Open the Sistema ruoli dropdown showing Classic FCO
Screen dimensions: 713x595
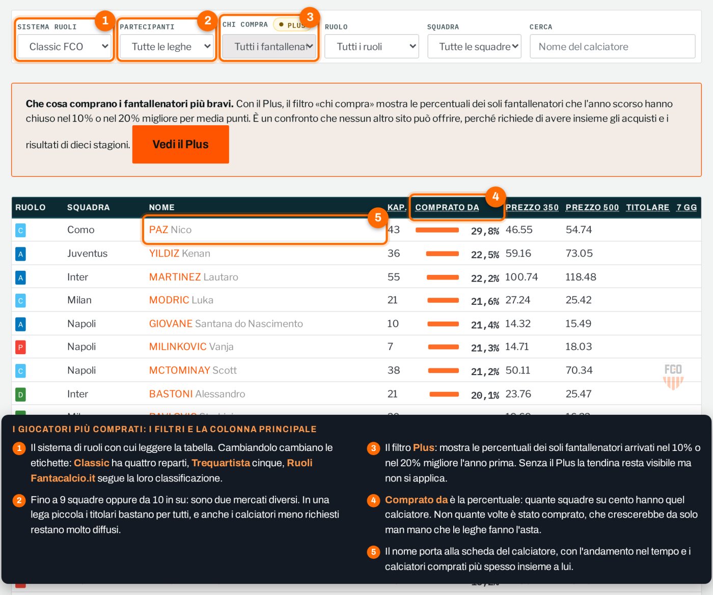(64, 47)
